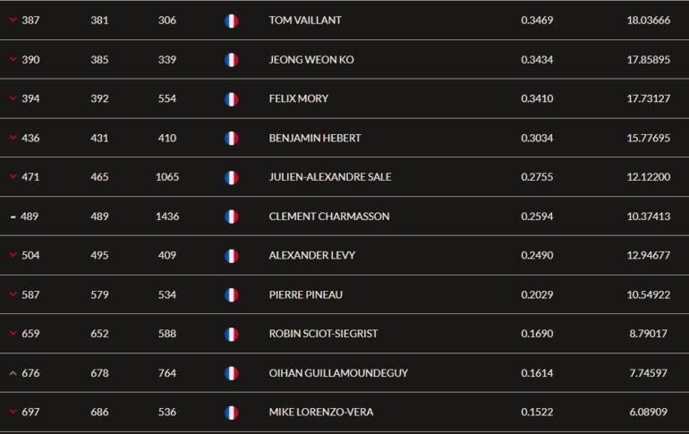Click the French flag beside Tom Vaillant
The height and width of the screenshot is (434, 689).
coord(231,21)
